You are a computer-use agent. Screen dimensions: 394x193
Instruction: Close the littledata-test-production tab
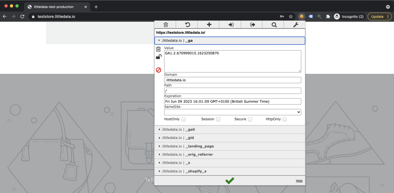(x=85, y=7)
